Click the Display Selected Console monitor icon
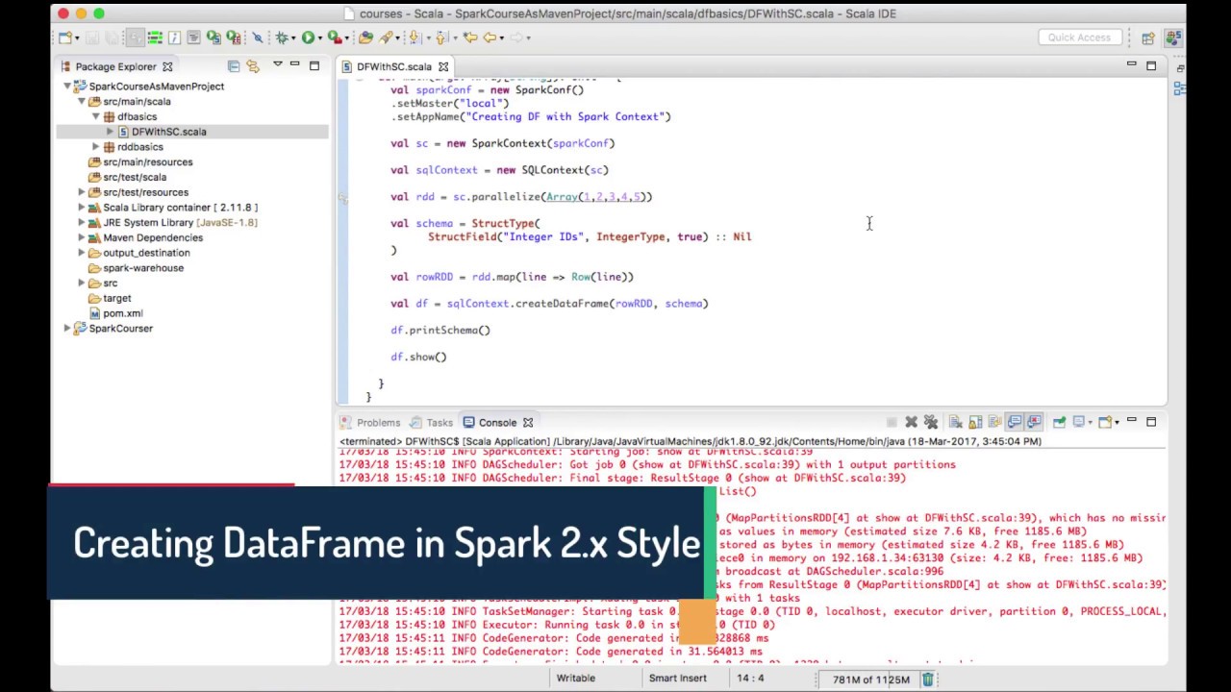This screenshot has width=1231, height=692. (1079, 422)
